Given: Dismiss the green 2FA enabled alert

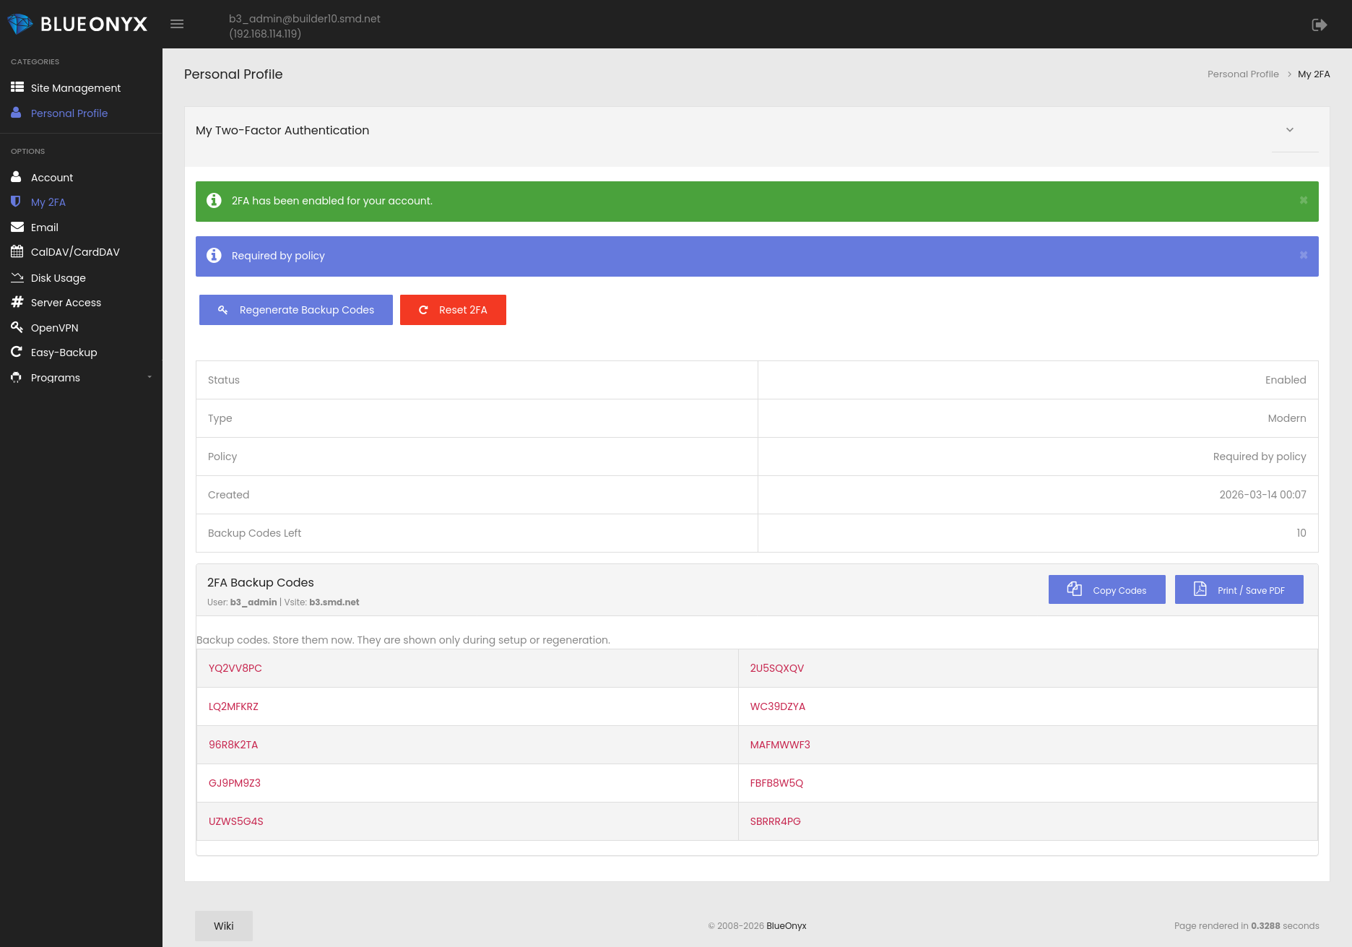Looking at the screenshot, I should point(1304,201).
